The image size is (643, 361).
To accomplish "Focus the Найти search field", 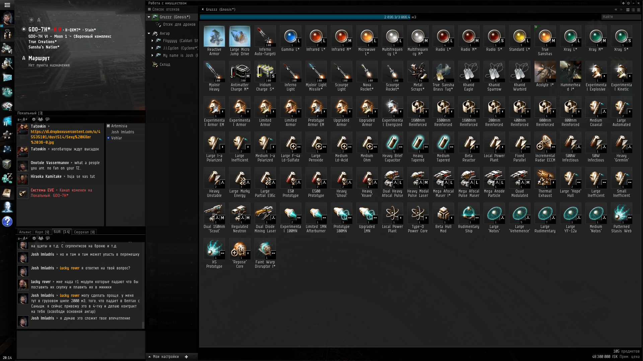I will pos(621,17).
